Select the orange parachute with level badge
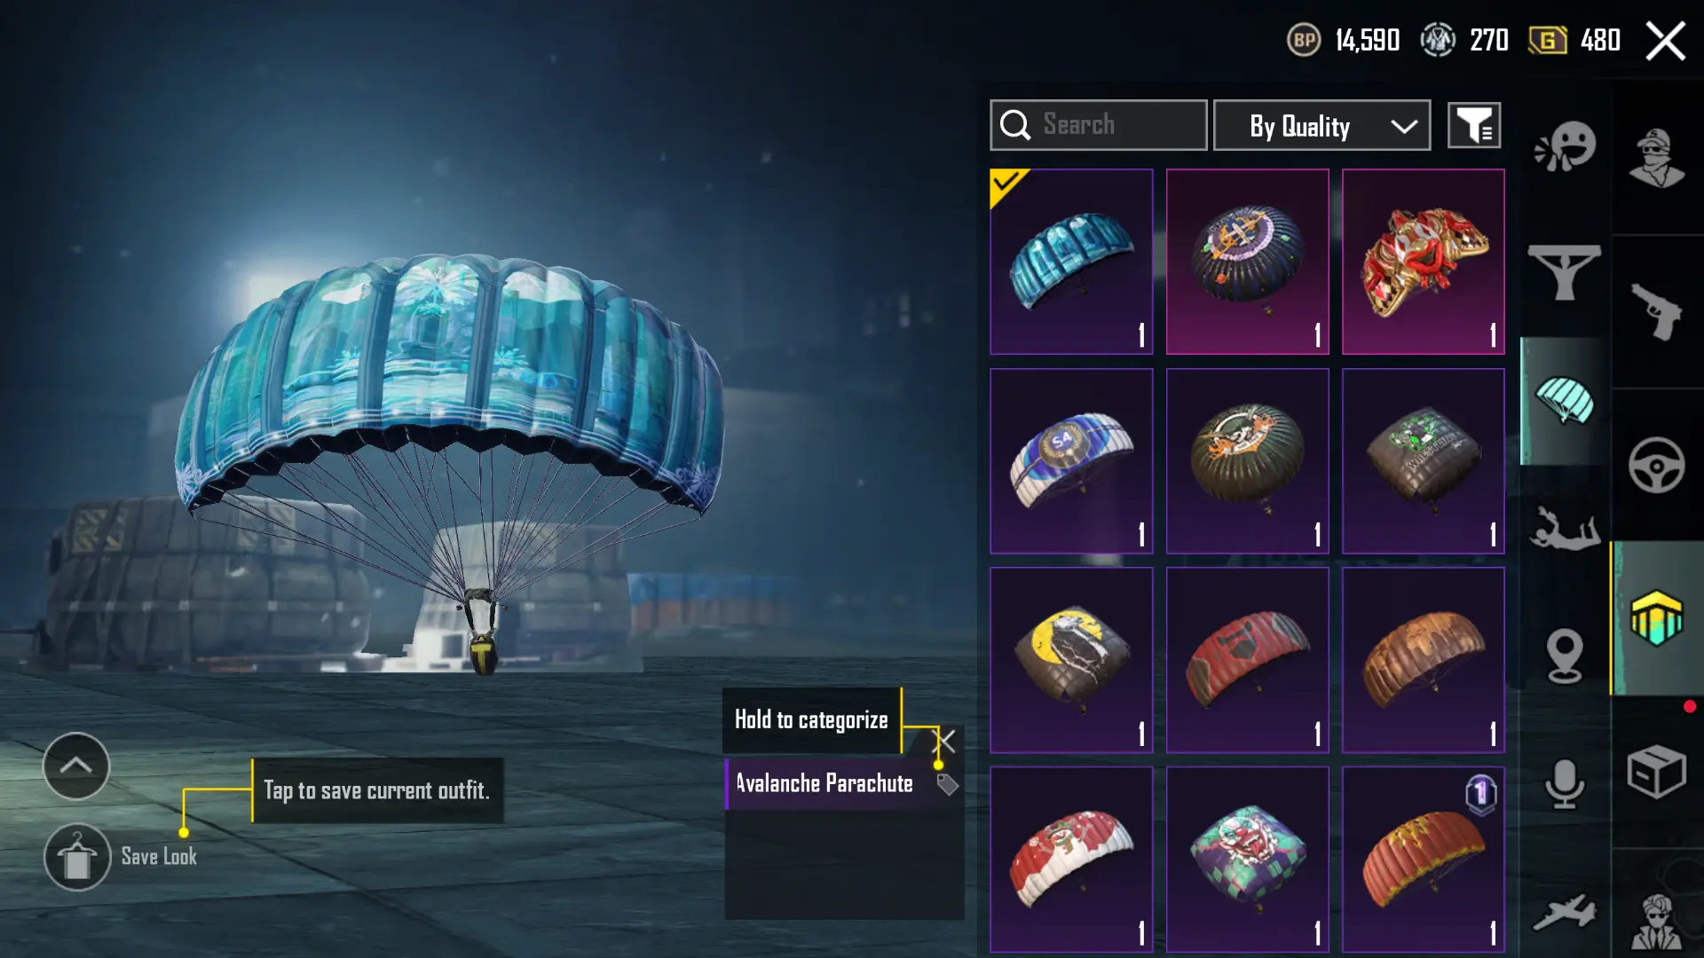Screen dimensions: 1704x958 [x=1423, y=860]
